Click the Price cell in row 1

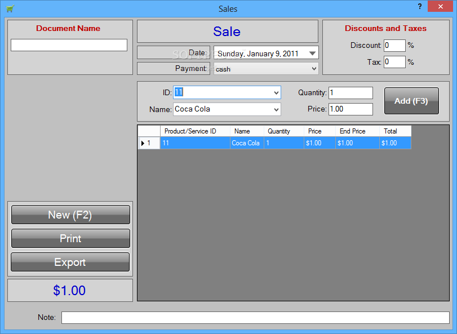click(x=320, y=143)
